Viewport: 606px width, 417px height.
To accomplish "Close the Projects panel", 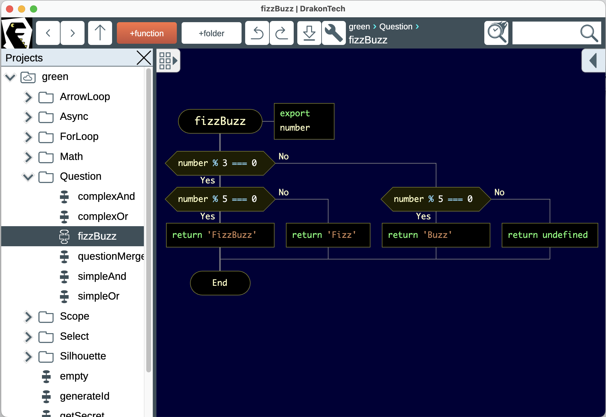I will 144,58.
